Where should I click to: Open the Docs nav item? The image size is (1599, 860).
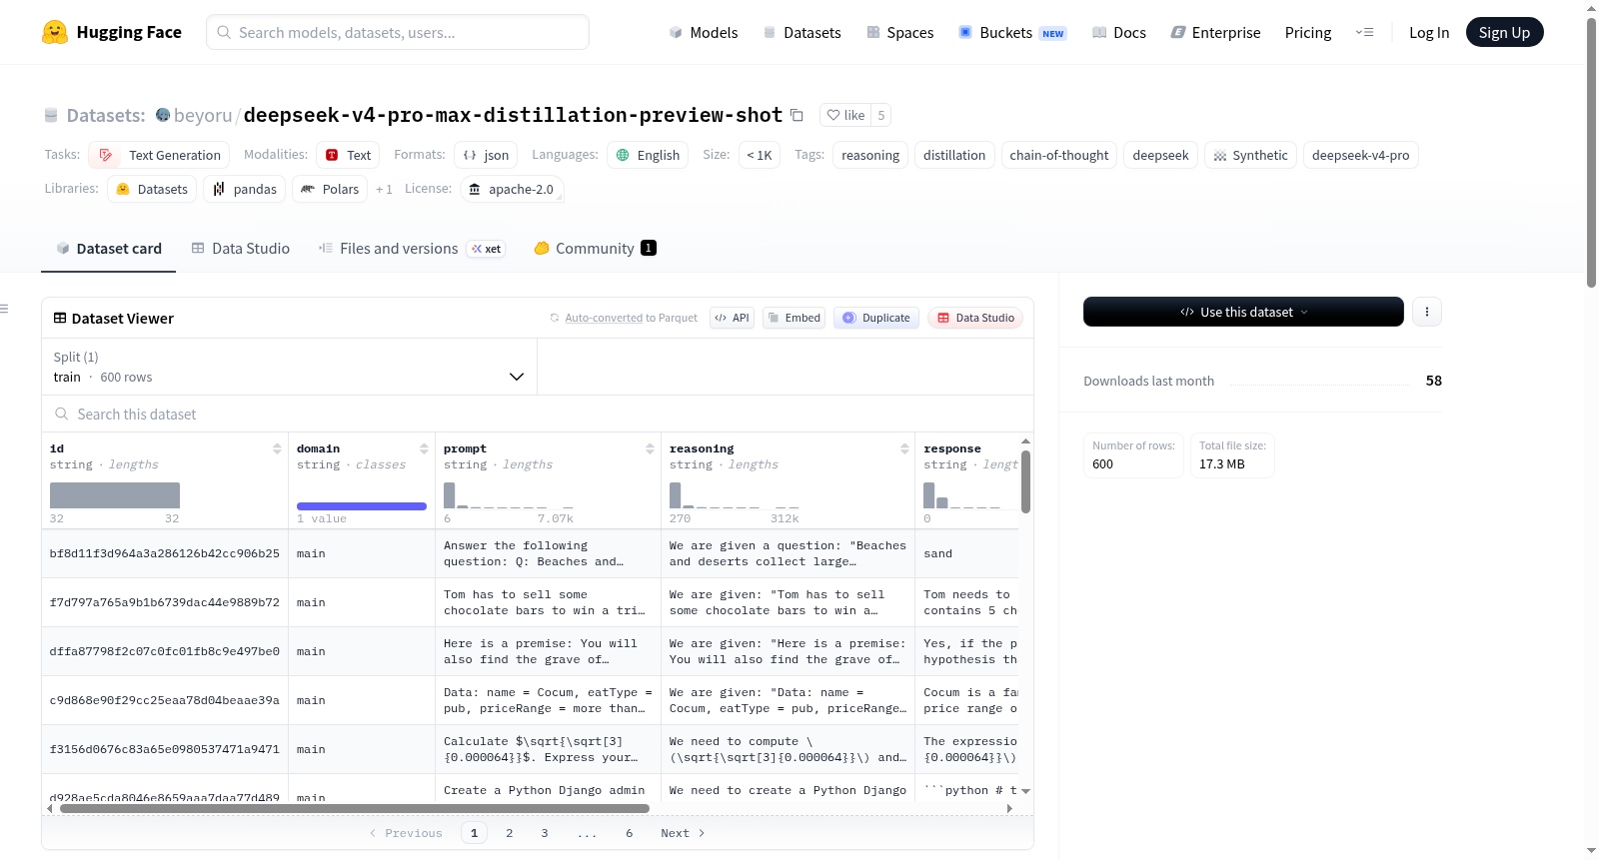pos(1118,32)
